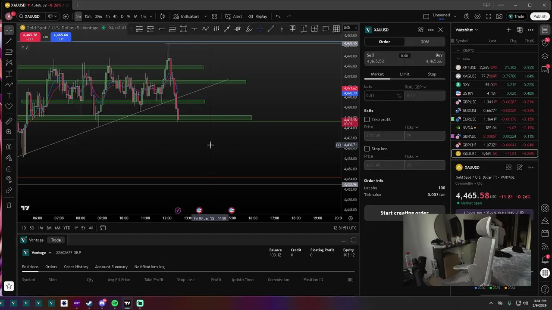This screenshot has height=310, width=552.
Task: Select the Stop order type tab
Action: point(432,74)
